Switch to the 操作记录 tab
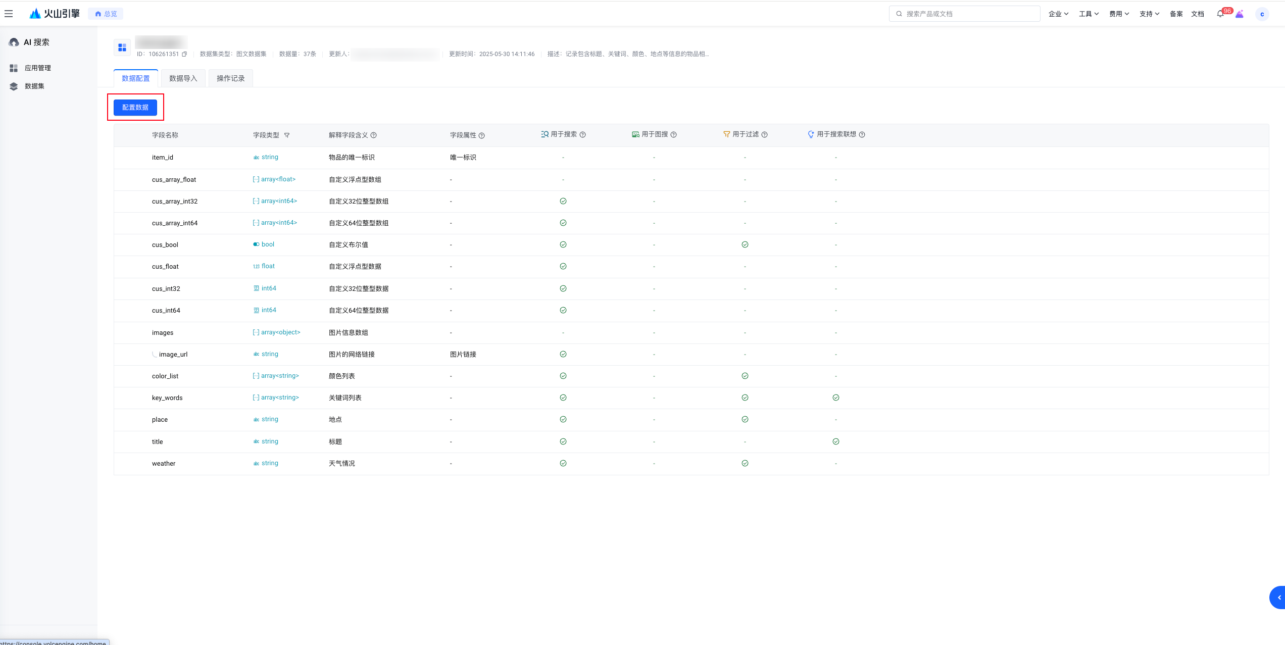The height and width of the screenshot is (645, 1285). [230, 78]
